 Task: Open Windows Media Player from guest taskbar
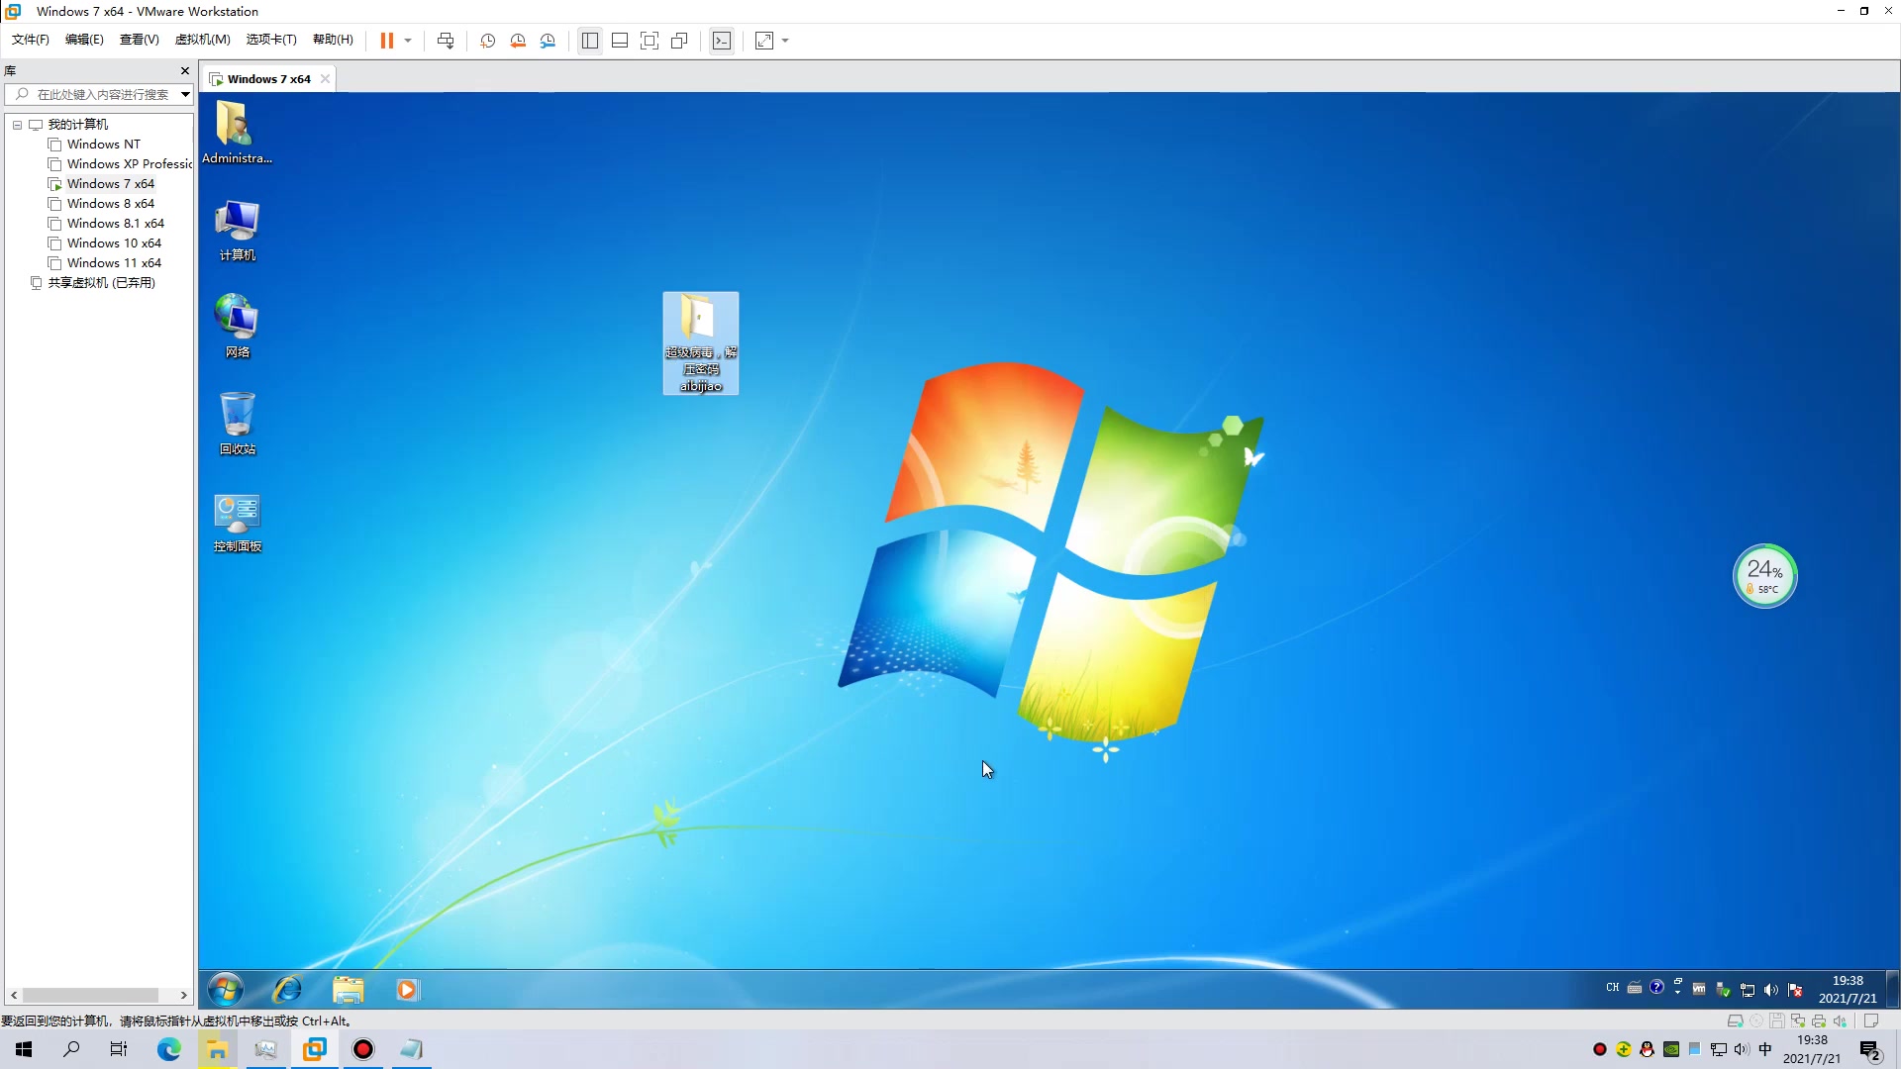click(407, 989)
